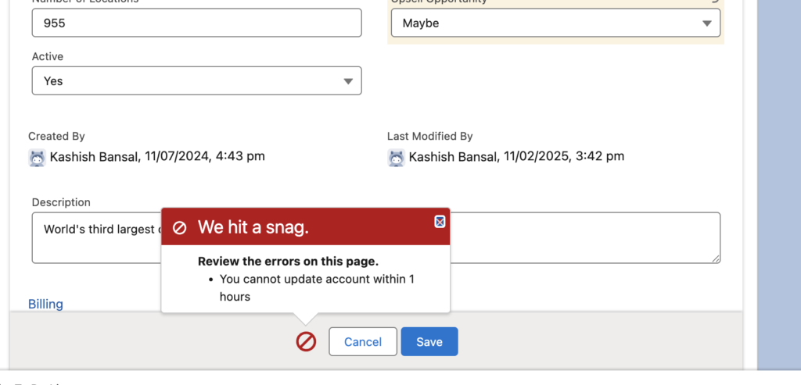This screenshot has width=801, height=385.
Task: Click the red error icon beside Cancel
Action: coord(306,341)
